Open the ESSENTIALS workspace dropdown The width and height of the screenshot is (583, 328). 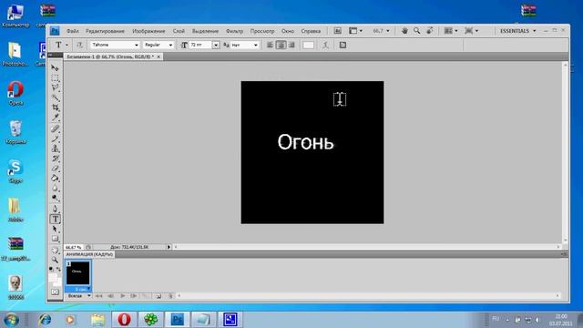tap(518, 31)
